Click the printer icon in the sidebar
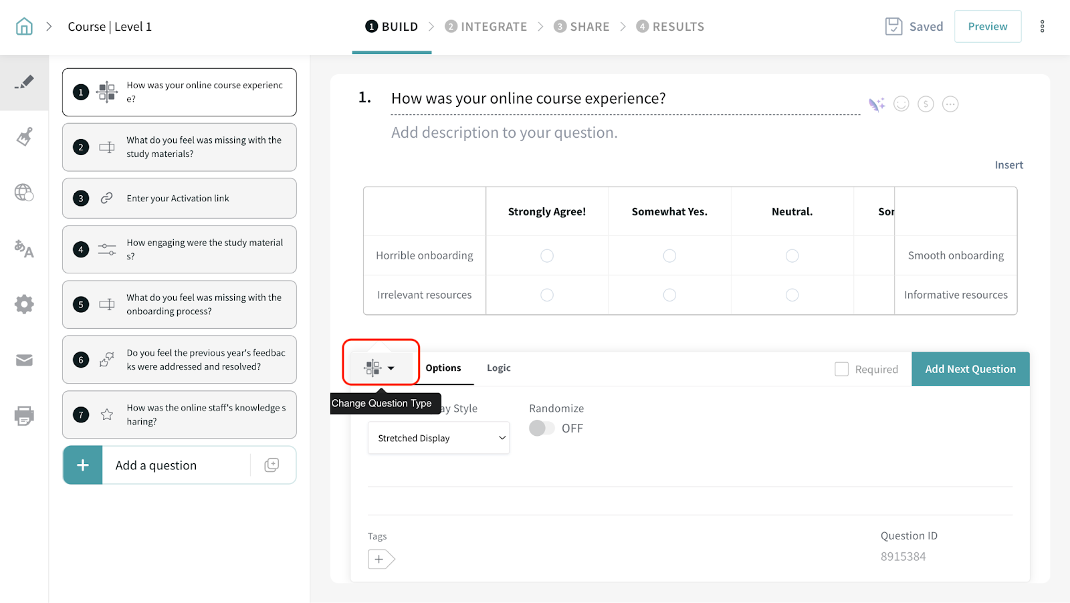 tap(24, 416)
